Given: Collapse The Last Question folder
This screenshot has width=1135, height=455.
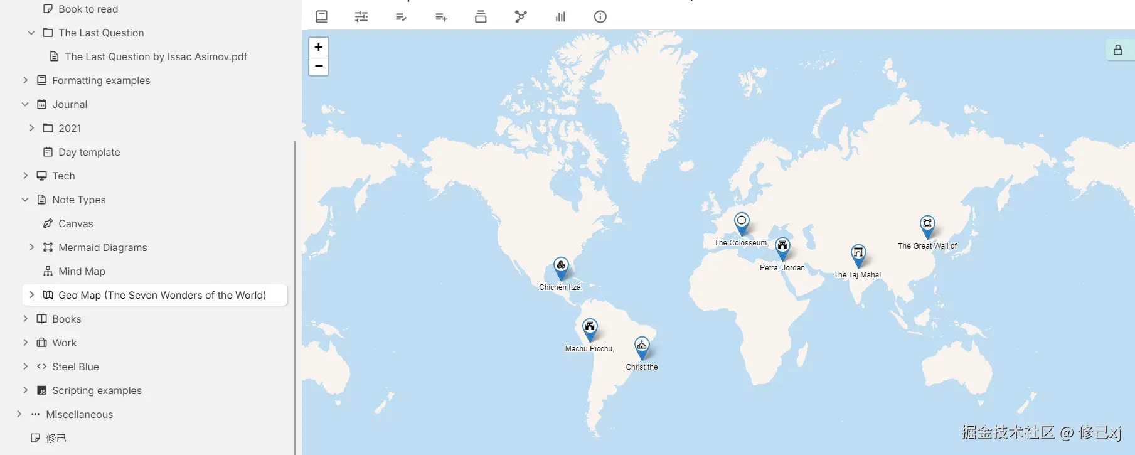Looking at the screenshot, I should point(31,33).
